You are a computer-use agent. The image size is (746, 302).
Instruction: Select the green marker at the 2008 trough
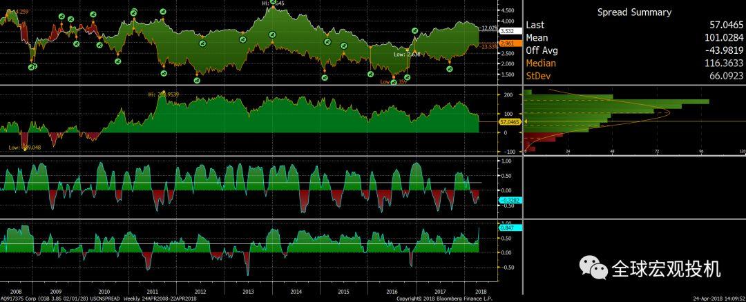(32, 67)
